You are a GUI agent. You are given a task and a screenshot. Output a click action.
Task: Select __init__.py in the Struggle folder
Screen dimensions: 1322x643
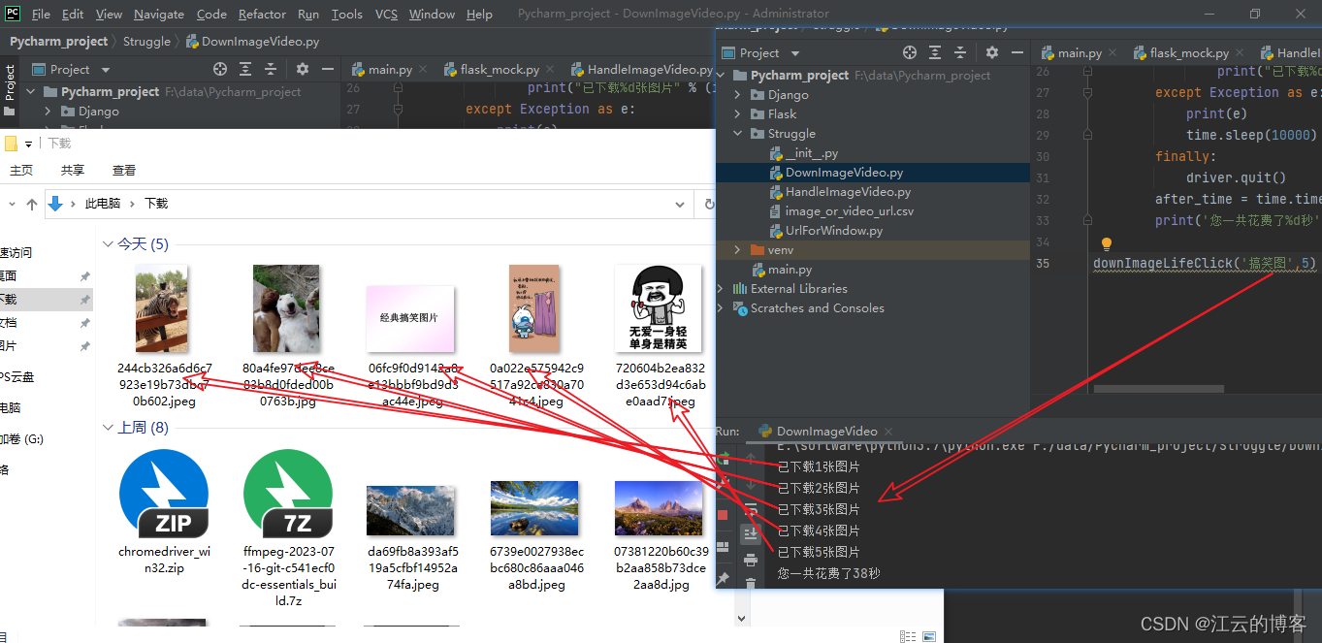pyautogui.click(x=812, y=153)
